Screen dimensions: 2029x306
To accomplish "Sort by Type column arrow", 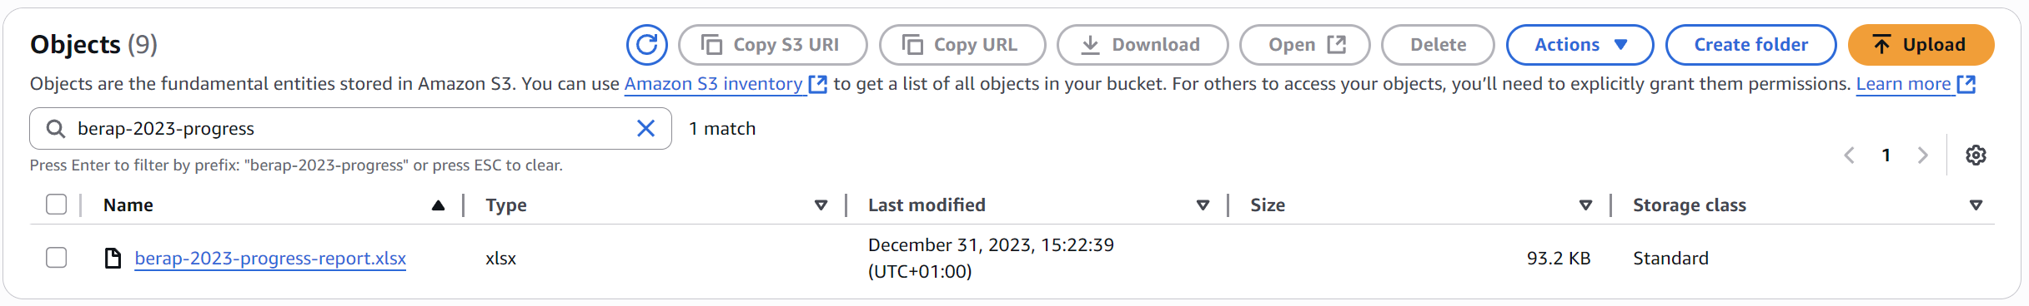I will click(821, 205).
